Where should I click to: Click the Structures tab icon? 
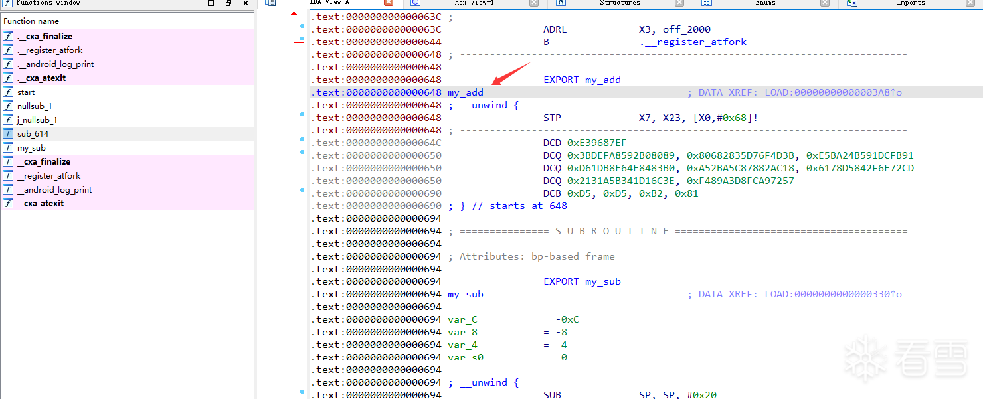pyautogui.click(x=561, y=3)
